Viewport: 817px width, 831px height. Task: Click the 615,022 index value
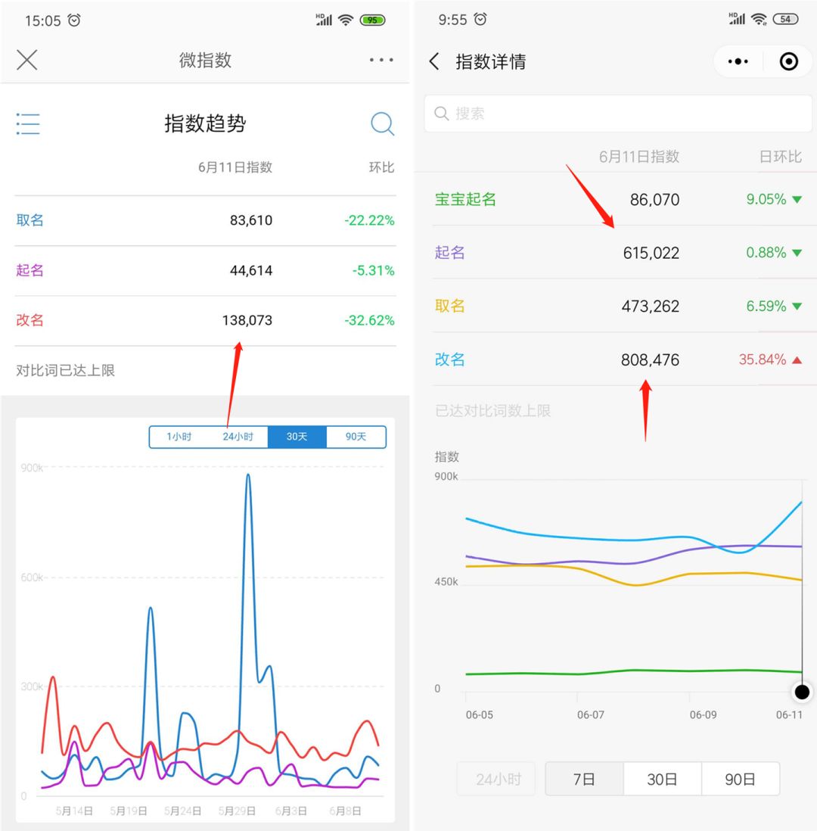click(x=651, y=253)
